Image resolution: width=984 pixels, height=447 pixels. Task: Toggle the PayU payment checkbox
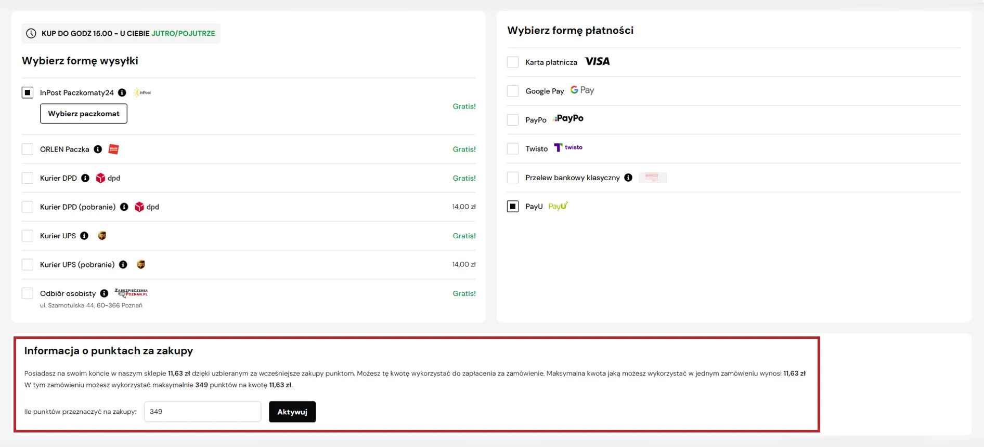click(x=513, y=206)
